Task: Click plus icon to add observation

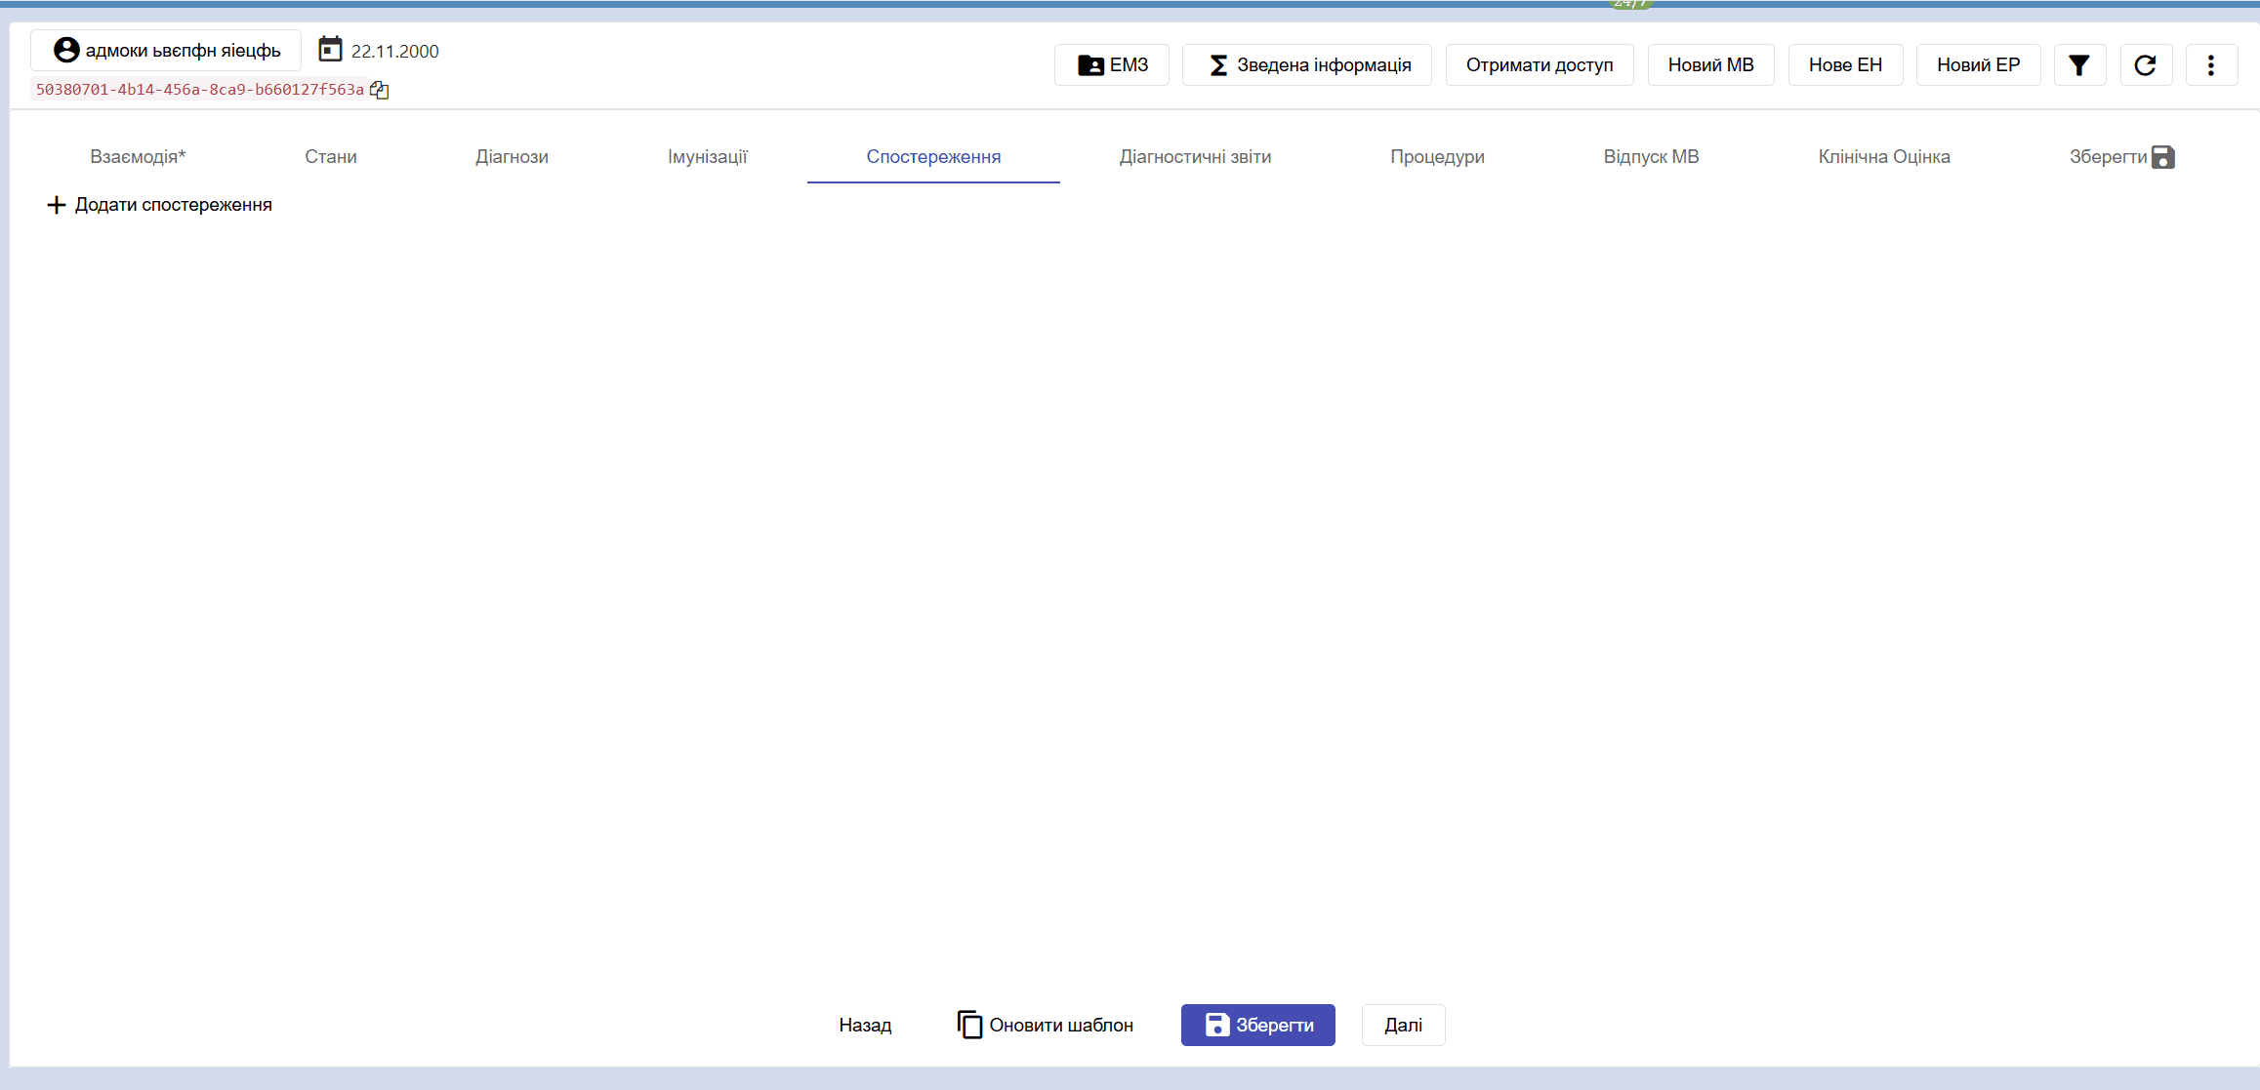Action: pos(57,205)
